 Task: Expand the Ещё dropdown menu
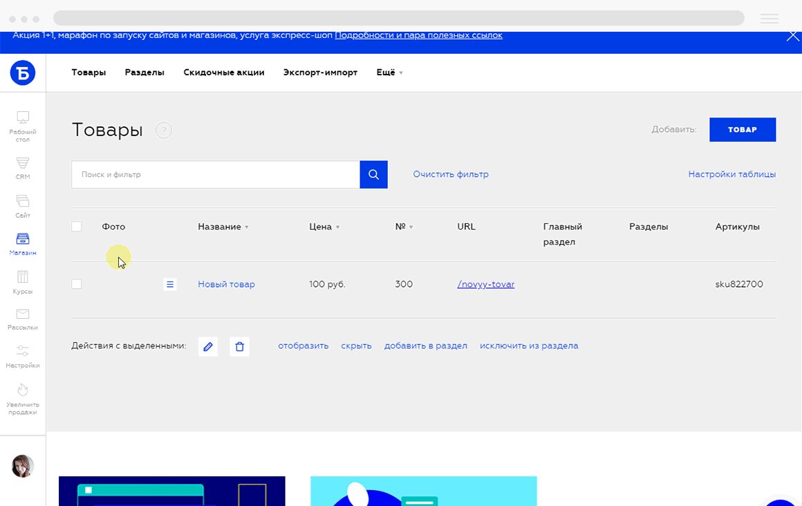[x=390, y=73]
